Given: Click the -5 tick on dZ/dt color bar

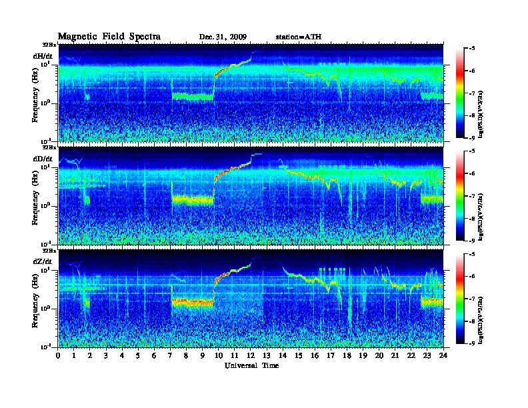Looking at the screenshot, I should tap(473, 254).
